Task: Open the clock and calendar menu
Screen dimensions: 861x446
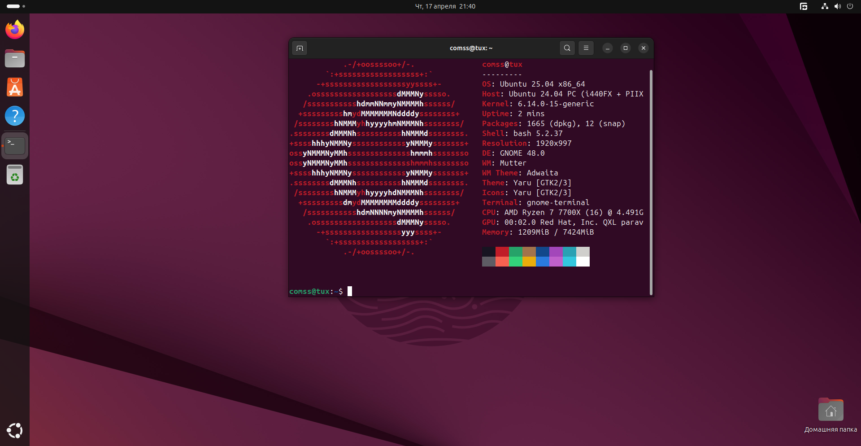Action: pyautogui.click(x=445, y=6)
